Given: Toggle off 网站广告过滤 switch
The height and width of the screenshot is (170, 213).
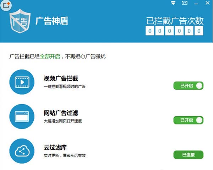Looking at the screenshot, I should click(189, 120).
